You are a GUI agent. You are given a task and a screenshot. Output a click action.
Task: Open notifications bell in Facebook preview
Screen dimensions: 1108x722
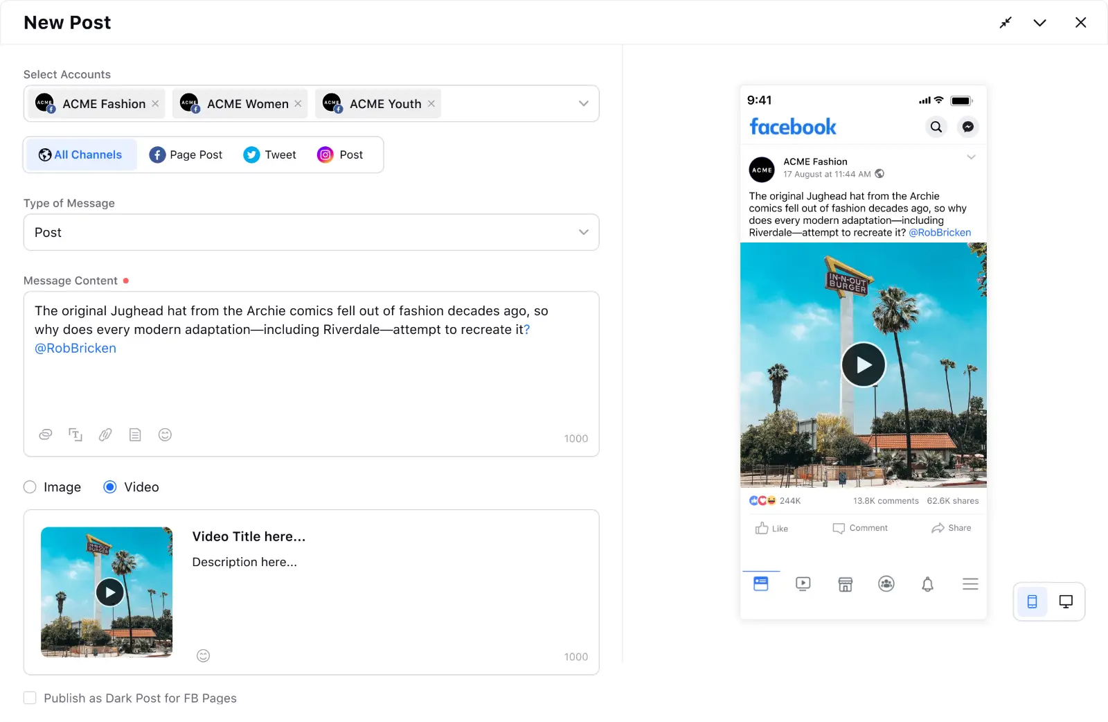click(928, 584)
